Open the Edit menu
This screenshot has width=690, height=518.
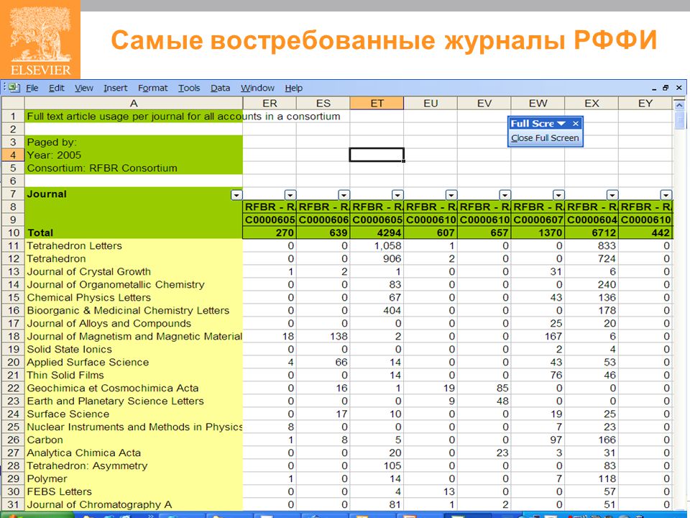56,88
